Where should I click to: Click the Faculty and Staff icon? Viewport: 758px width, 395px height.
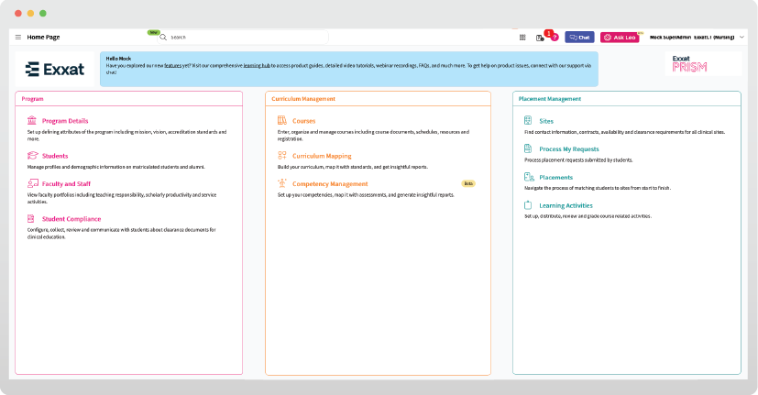tap(32, 183)
